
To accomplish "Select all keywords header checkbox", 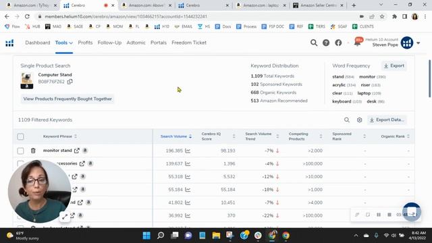I will [x=20, y=136].
